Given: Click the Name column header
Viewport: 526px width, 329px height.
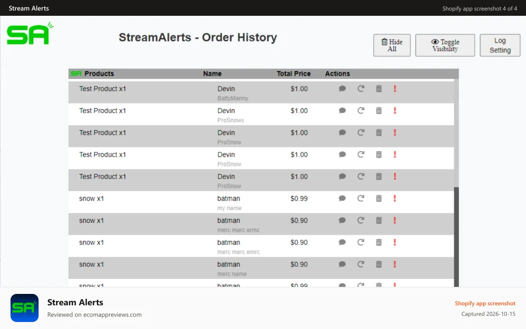Looking at the screenshot, I should [x=212, y=74].
